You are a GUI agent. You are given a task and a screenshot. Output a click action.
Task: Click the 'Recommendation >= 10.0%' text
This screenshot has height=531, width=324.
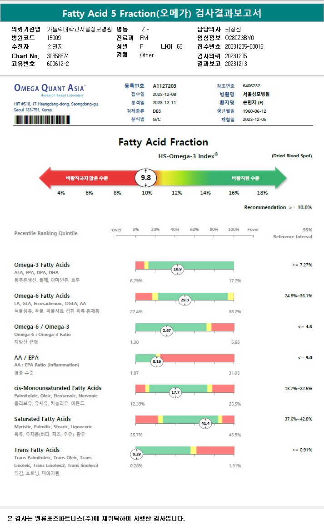(278, 207)
